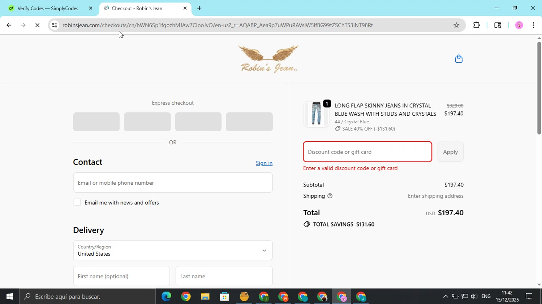Viewport: 542px width, 304px height.
Task: Close the Checkout Robin's Jean tab
Action: [x=185, y=8]
